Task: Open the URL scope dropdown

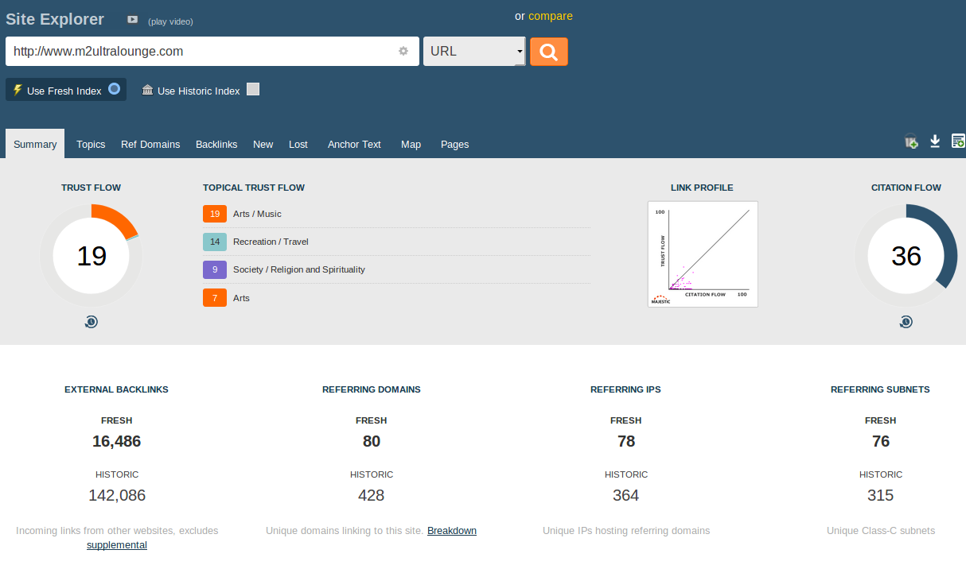Action: 474,52
